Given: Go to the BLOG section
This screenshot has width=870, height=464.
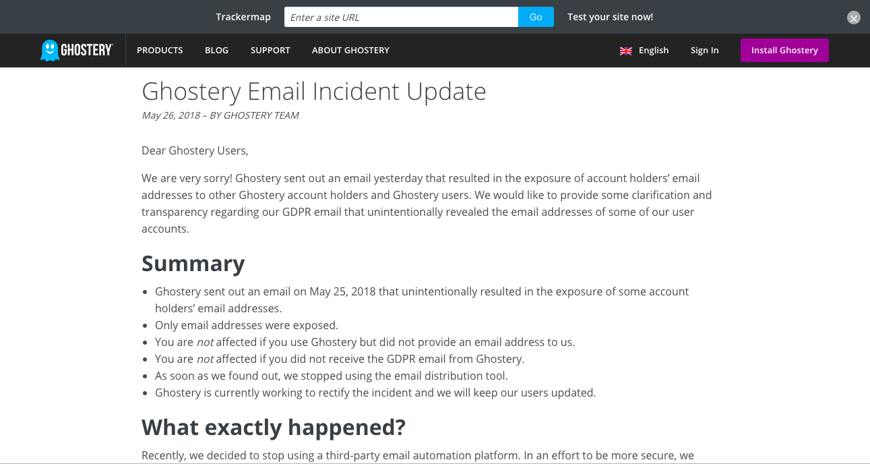Looking at the screenshot, I should 216,51.
